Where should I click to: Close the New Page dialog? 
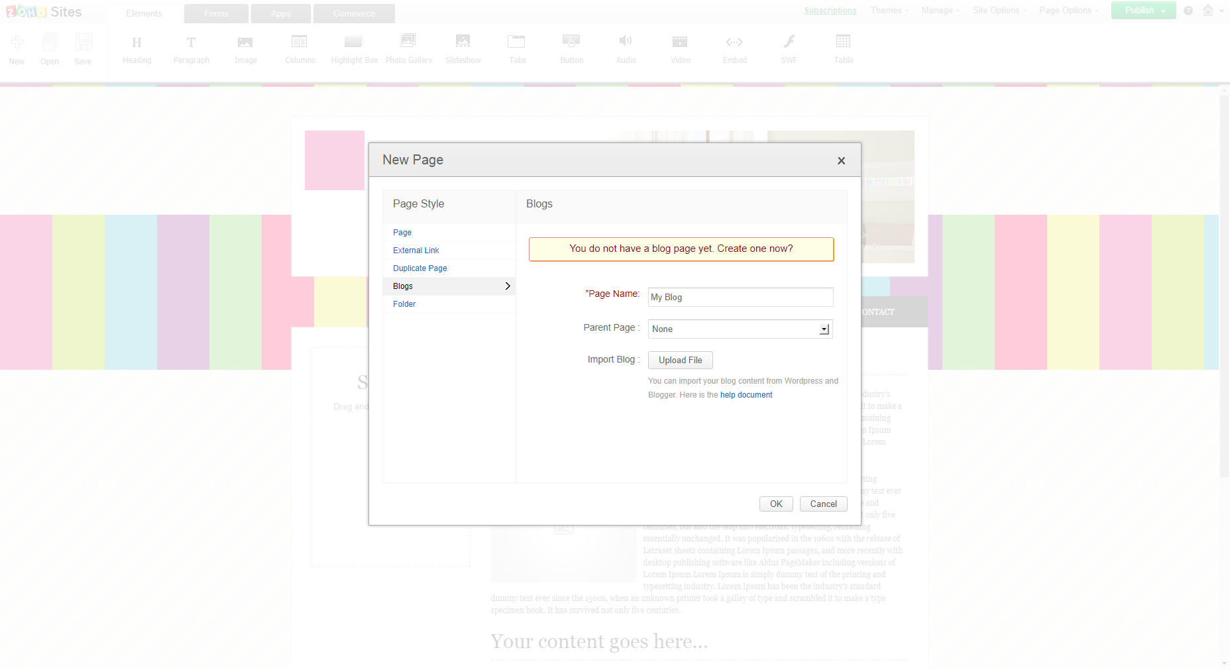(x=841, y=160)
